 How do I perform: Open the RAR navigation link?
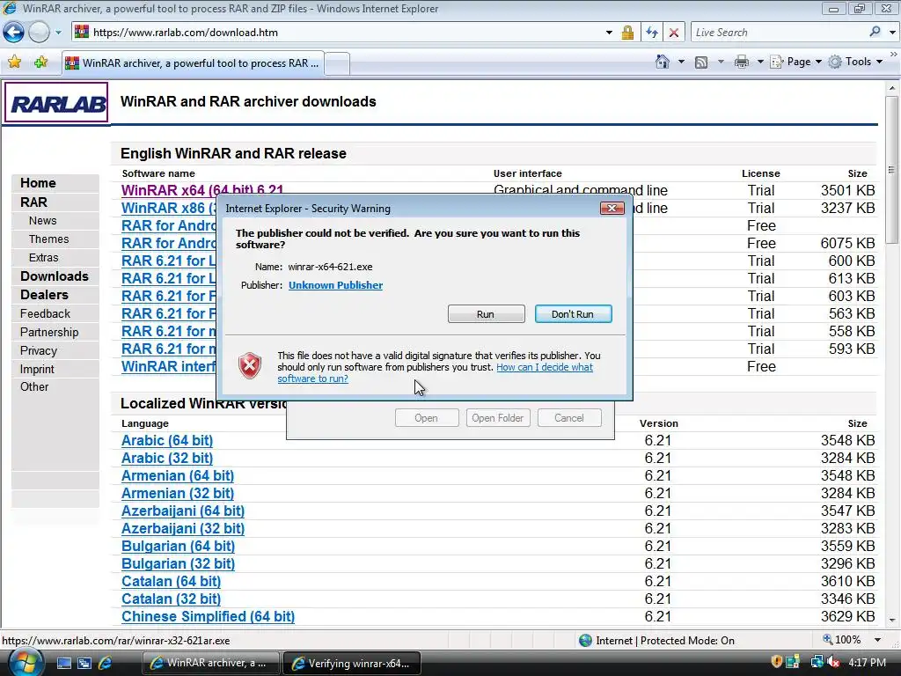(x=34, y=202)
